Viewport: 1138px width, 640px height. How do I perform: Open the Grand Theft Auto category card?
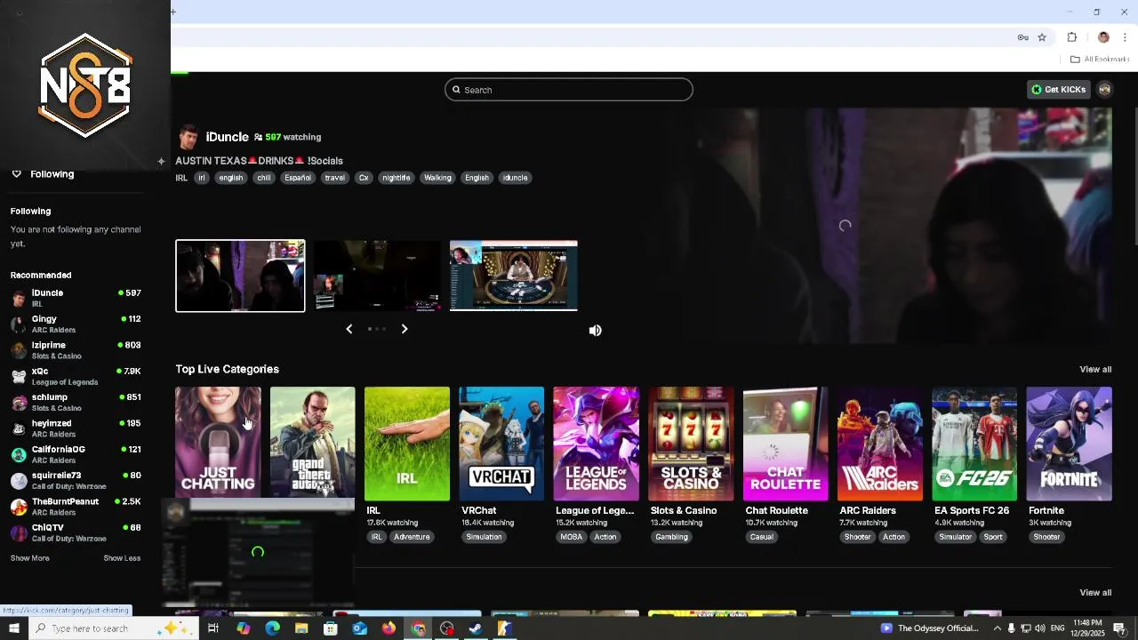pyautogui.click(x=313, y=443)
